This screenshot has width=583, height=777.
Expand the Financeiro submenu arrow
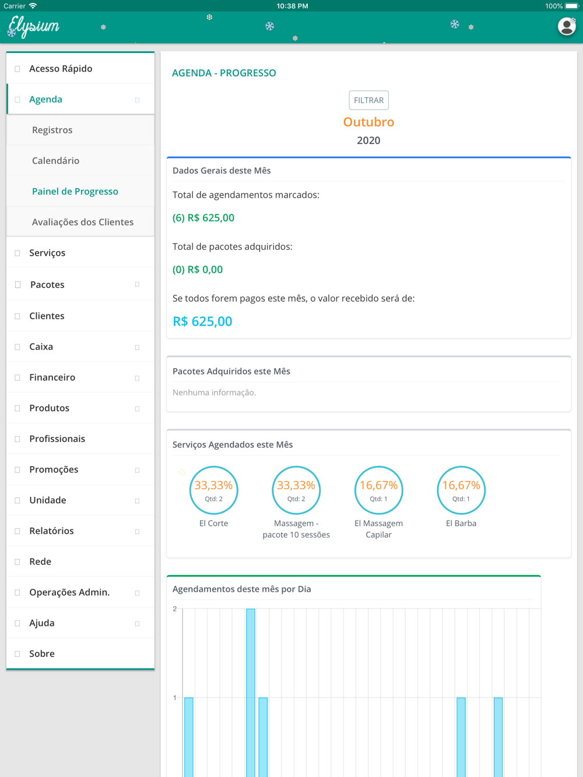[138, 379]
